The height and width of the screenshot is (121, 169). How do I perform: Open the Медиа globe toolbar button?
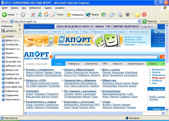pos(93,15)
